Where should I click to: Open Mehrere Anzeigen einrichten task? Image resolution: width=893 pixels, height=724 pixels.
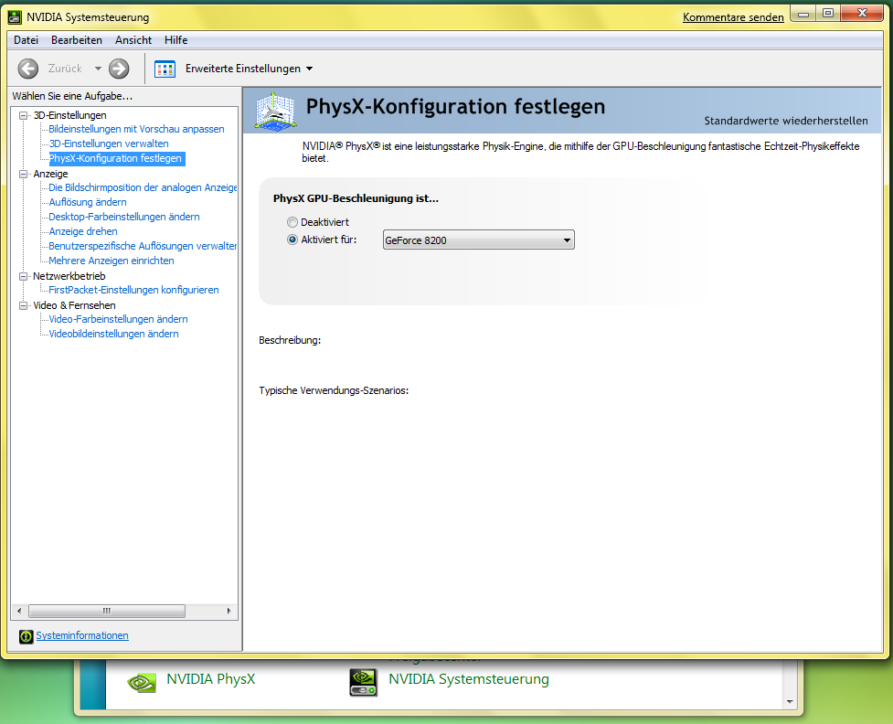(x=112, y=261)
